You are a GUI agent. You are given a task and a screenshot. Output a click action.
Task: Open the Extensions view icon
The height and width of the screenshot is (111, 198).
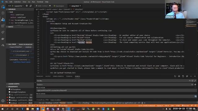pos(3,26)
